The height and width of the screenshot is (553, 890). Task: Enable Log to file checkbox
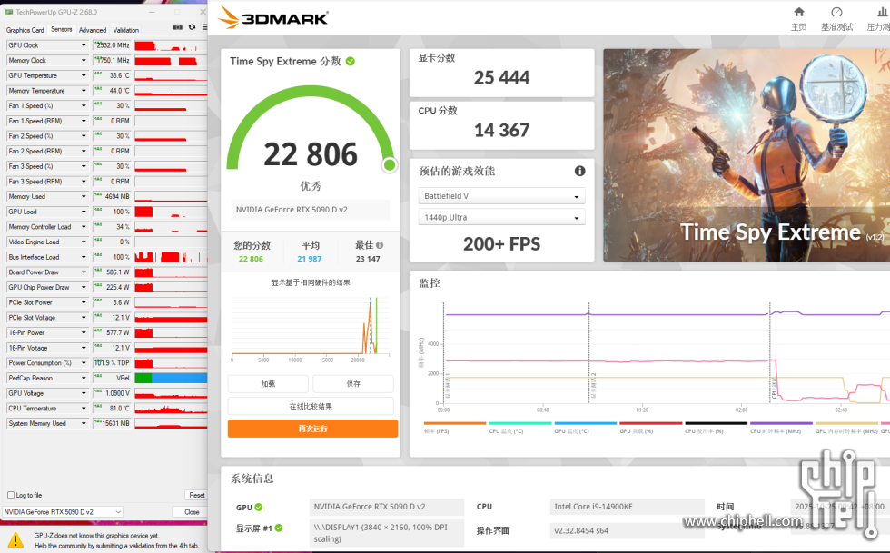coord(11,495)
